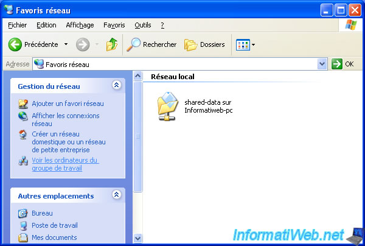365x246 pixels.
Task: Click the title bar Favoris réseau icon
Action: (9, 9)
